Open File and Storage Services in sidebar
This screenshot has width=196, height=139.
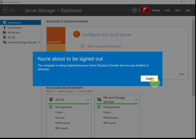[21, 42]
